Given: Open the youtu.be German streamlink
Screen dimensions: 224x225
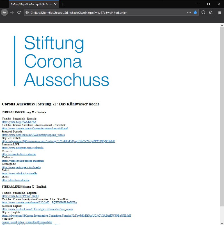Looking at the screenshot, I should (19, 122).
